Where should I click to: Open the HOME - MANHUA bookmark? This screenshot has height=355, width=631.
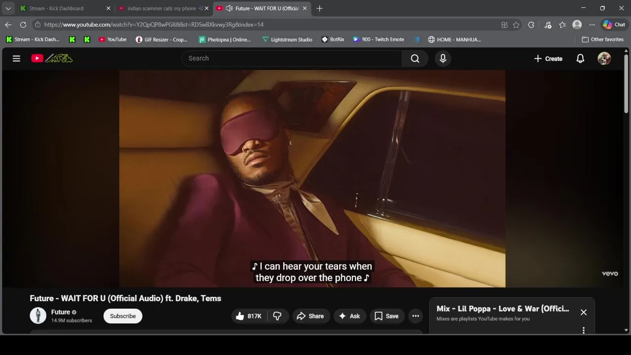tap(455, 39)
